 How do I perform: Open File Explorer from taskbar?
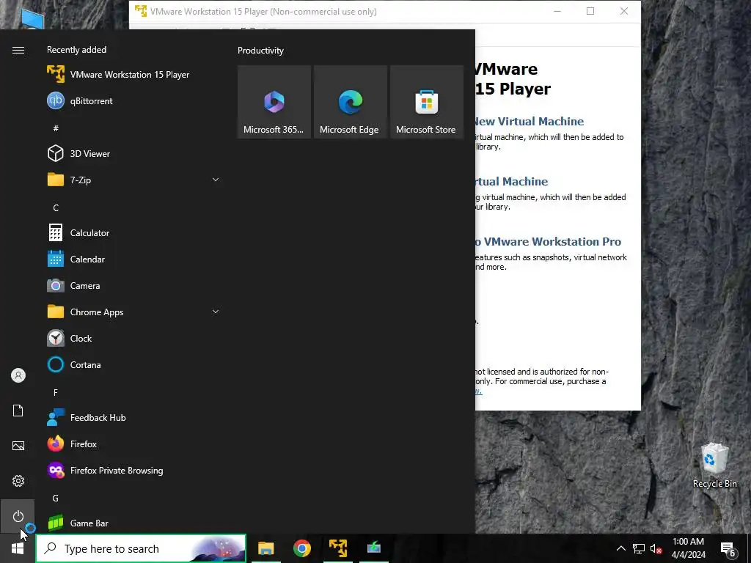tap(265, 548)
